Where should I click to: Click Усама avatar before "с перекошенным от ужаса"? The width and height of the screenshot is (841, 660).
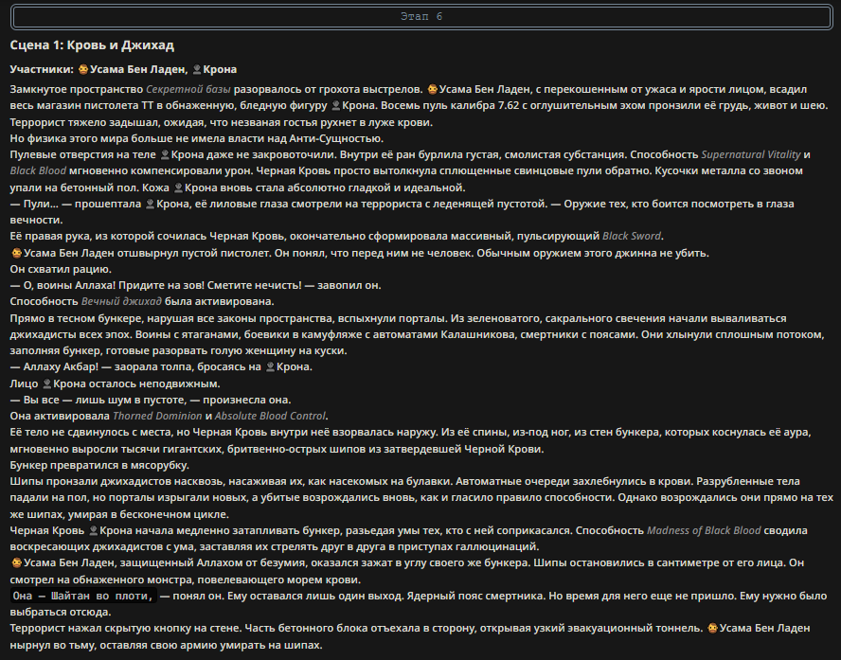click(432, 90)
